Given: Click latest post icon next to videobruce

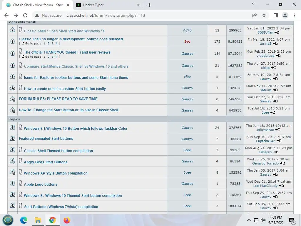Looking at the screenshot, I should click(278, 56).
